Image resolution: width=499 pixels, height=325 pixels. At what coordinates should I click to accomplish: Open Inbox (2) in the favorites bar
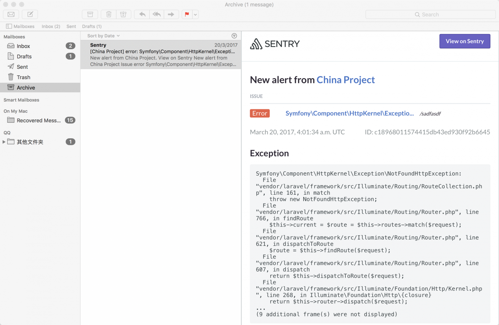coord(51,26)
